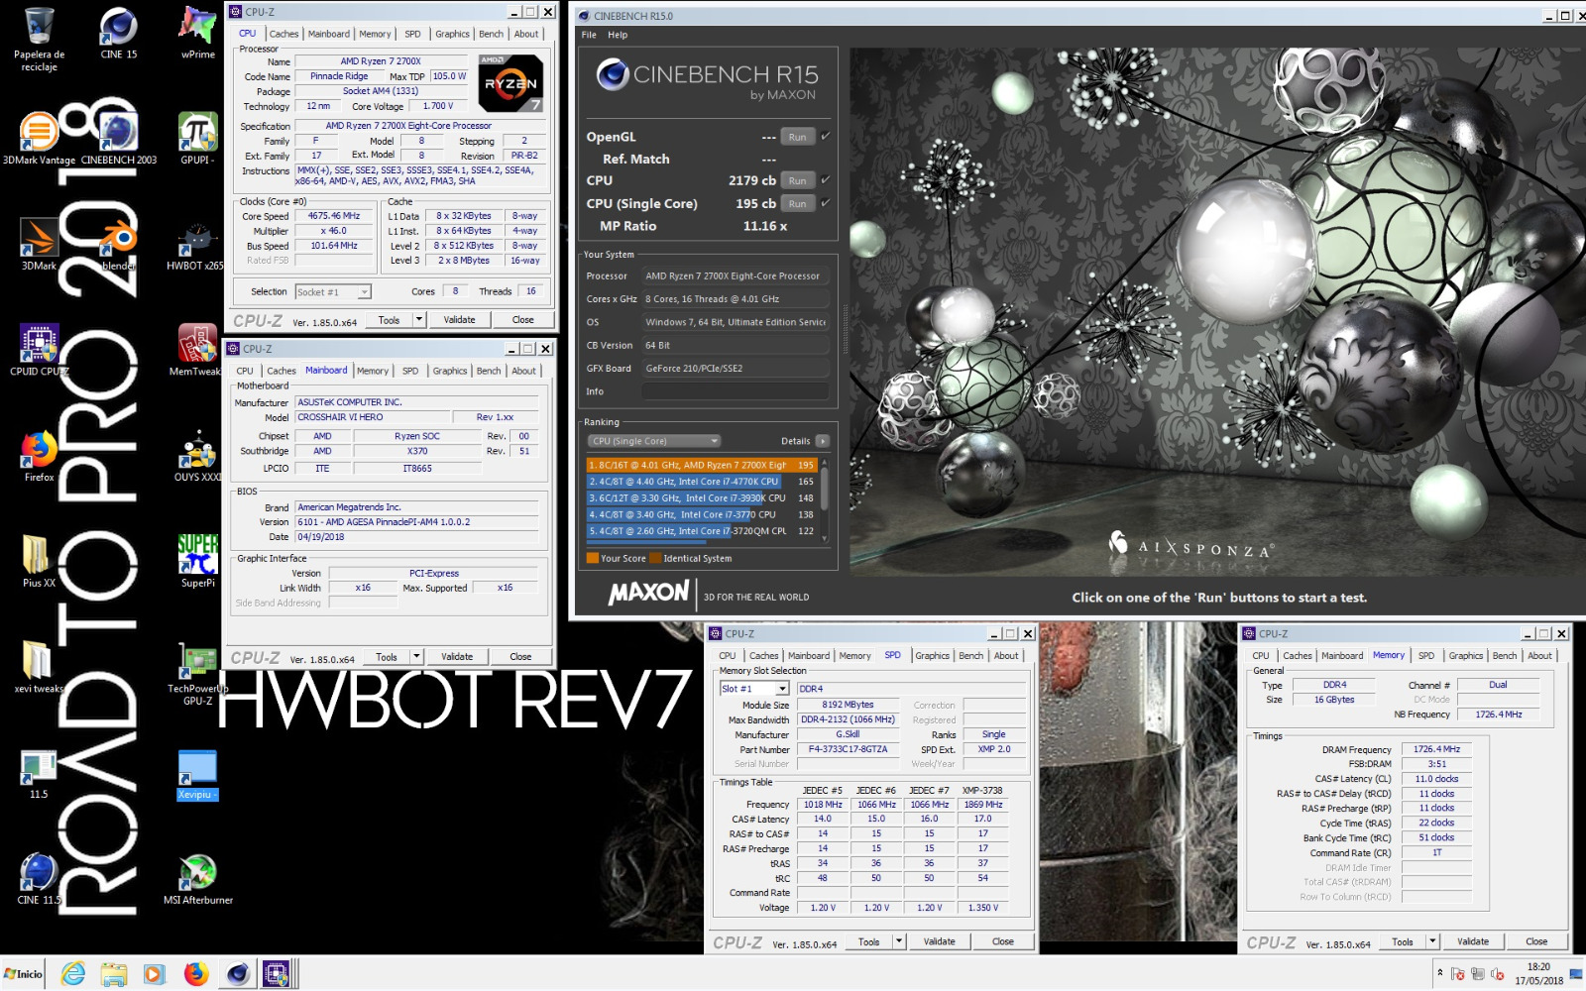Switch to the Graphics tab in the CPU-Z SPD window
1586x991 pixels.
932,656
